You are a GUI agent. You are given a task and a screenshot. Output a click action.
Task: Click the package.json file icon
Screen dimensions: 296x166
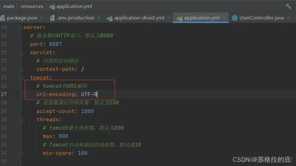click(x=3, y=18)
